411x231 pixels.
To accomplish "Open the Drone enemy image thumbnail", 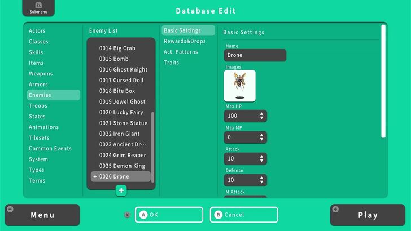I will click(240, 86).
